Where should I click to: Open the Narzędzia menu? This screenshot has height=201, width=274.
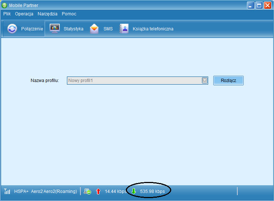tap(48, 14)
